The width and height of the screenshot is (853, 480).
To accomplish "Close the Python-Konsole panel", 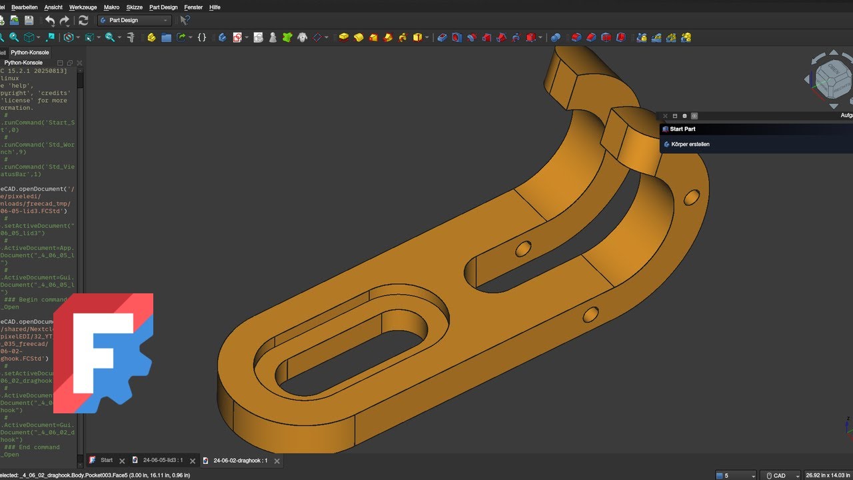I will [79, 63].
